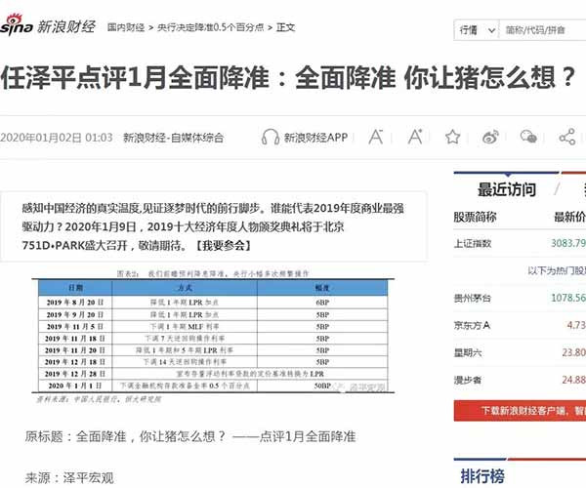Click the 1078.56 price value
Screen dimensions: 586x488
pos(568,298)
